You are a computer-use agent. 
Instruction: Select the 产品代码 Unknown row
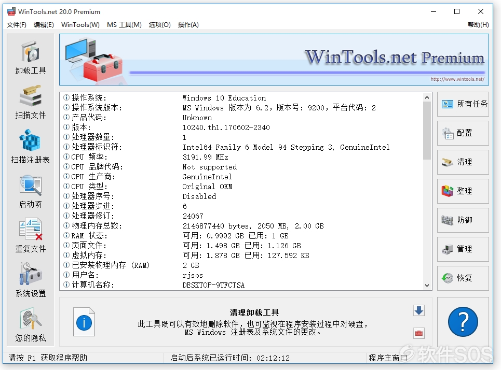coord(241,118)
